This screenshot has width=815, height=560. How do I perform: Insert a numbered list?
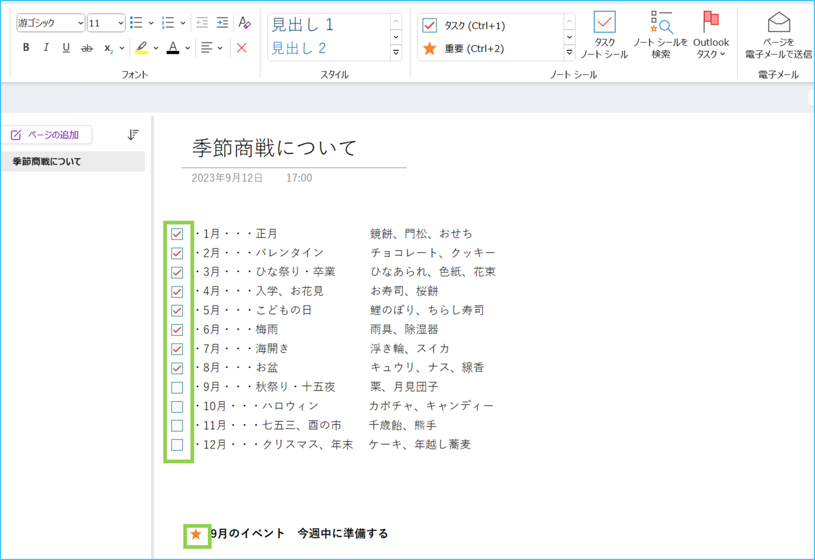(168, 23)
